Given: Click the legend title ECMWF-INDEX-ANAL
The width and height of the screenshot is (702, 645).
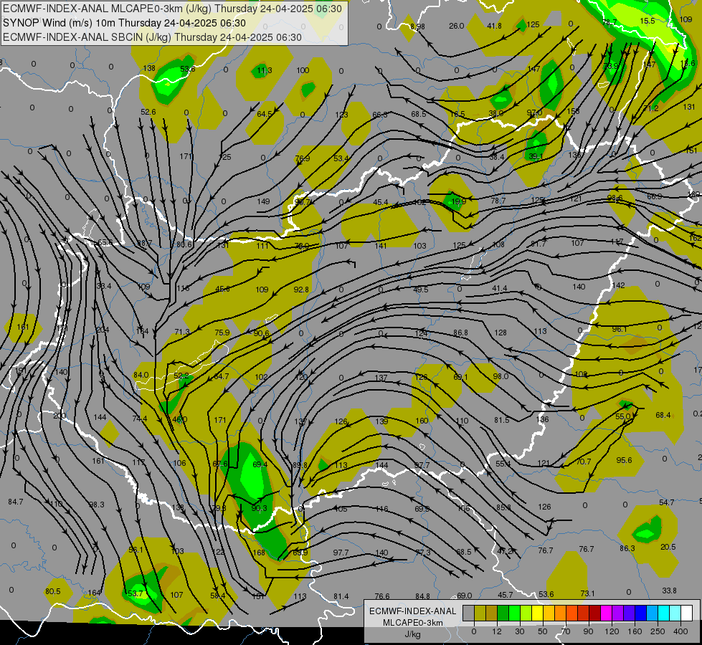Looking at the screenshot, I should (412, 611).
